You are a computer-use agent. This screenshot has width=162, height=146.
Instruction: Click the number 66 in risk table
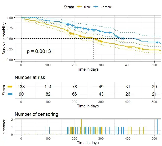click(x=75, y=94)
